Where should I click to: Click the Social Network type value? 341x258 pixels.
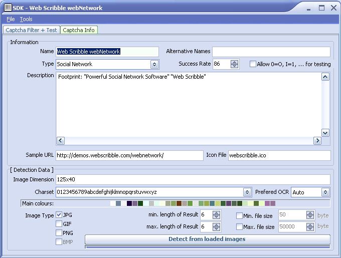[75, 64]
